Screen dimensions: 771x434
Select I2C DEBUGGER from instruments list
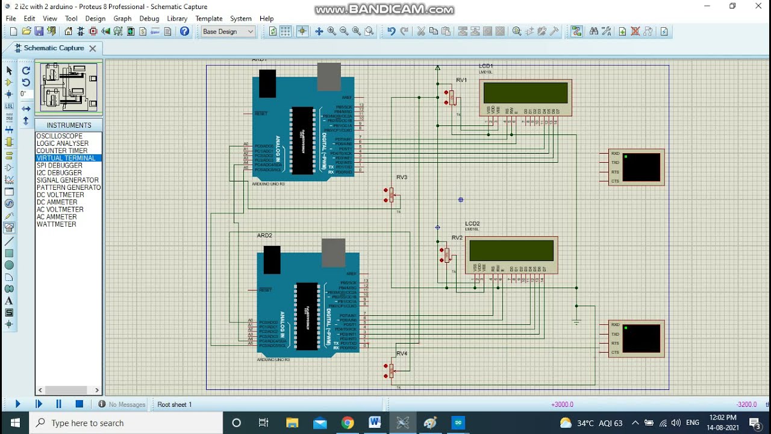tap(59, 173)
